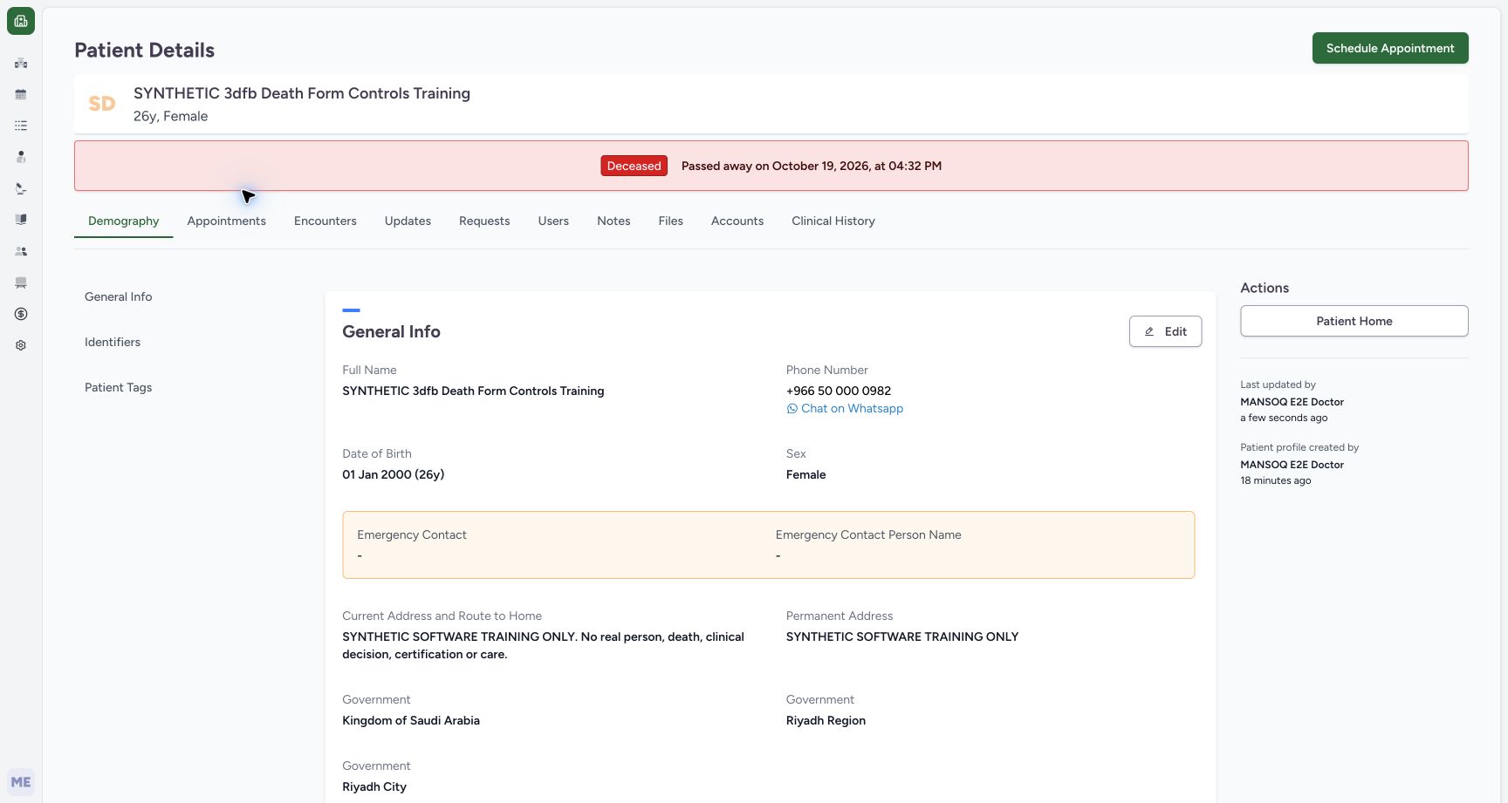
Task: Open the task list sidebar icon
Action: pos(21,126)
